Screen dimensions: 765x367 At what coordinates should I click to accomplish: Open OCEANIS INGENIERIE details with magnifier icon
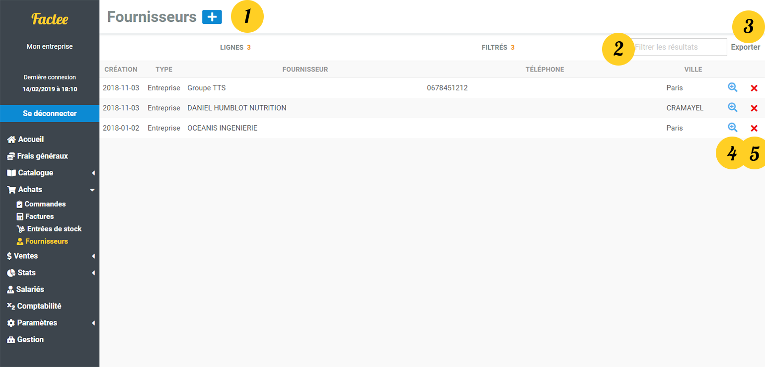point(732,127)
